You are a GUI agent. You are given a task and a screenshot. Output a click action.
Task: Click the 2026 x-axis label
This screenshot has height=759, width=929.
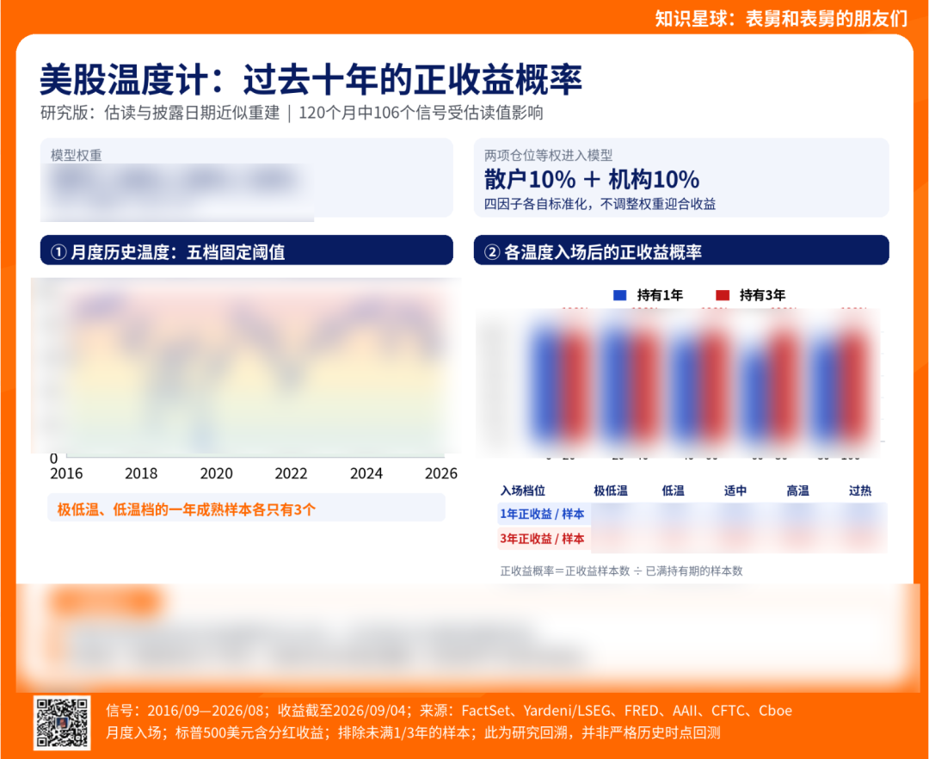point(440,473)
